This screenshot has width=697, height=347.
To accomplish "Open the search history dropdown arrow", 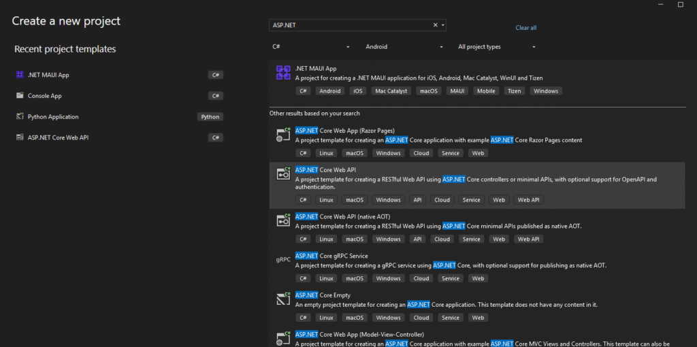I will 443,25.
